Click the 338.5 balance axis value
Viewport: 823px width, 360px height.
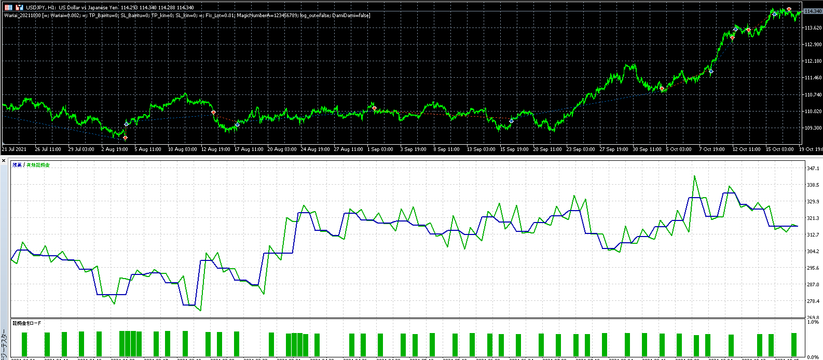tap(813, 185)
